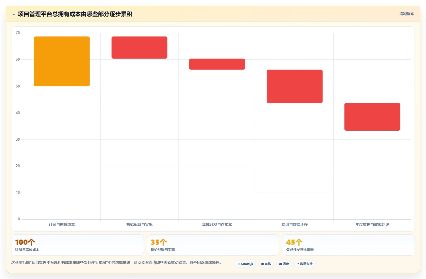Click y-axis value 50
The width and height of the screenshot is (426, 279).
pos(18,86)
